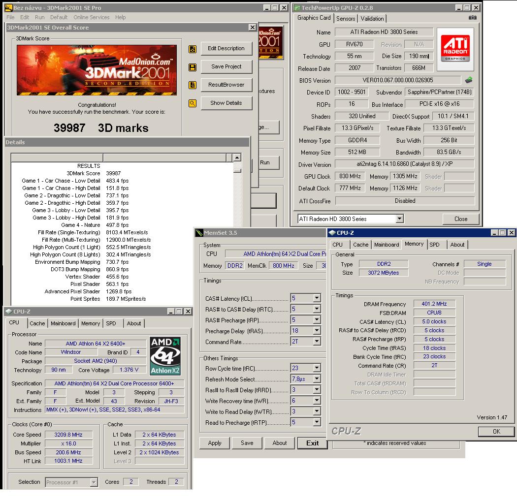Screen dimensions: 517x504
Task: Click the CPU-Z processor window title icon
Action: pyautogui.click(x=9, y=311)
